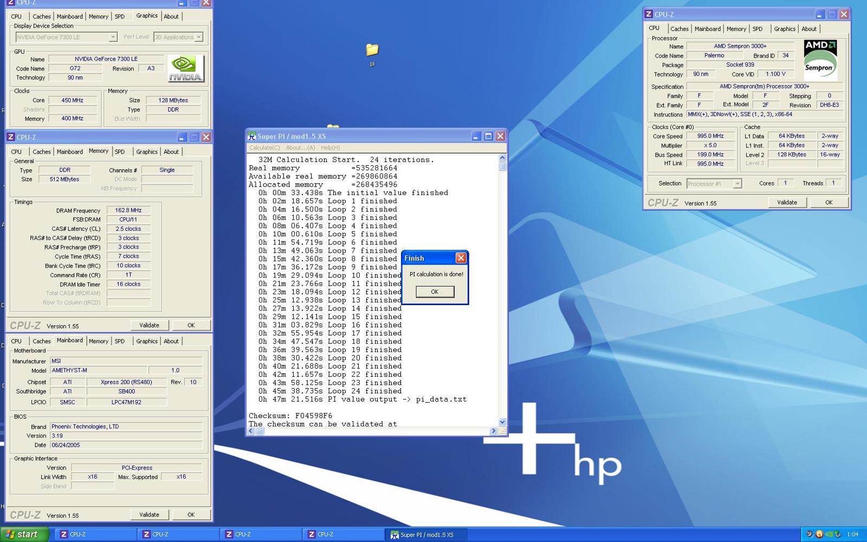Open About menu in Super PI
The height and width of the screenshot is (542, 867).
click(300, 147)
